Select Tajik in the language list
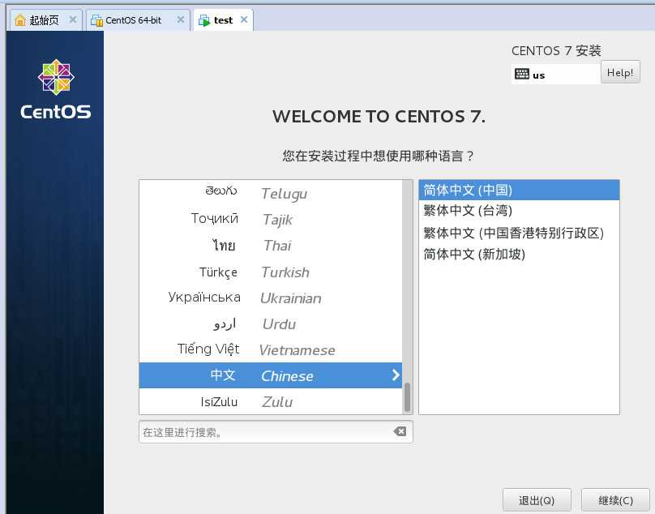 pos(271,219)
